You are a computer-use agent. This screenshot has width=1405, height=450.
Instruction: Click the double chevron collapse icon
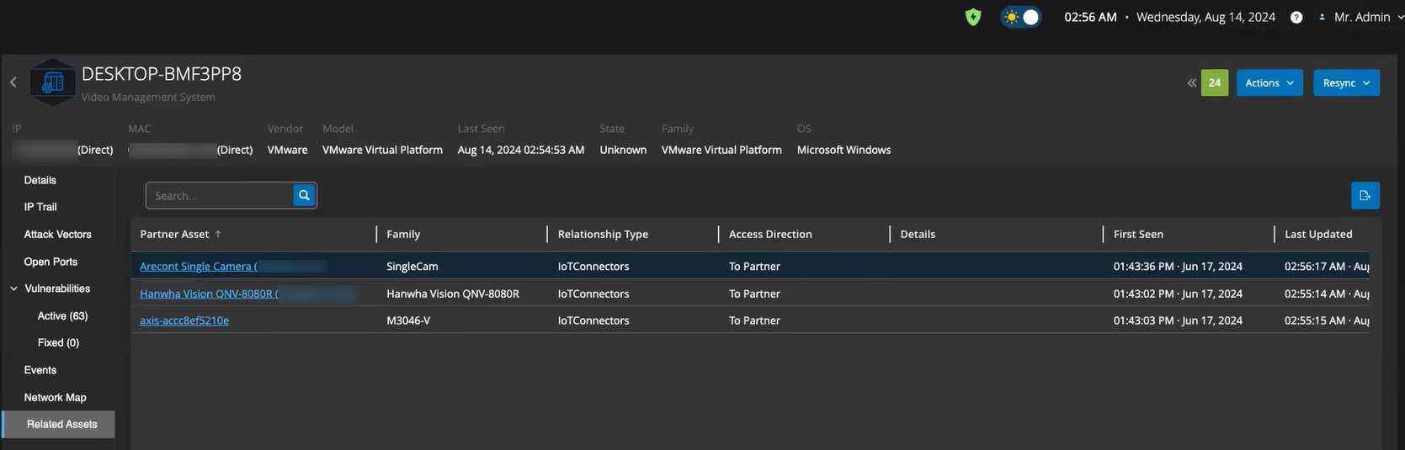click(1191, 82)
